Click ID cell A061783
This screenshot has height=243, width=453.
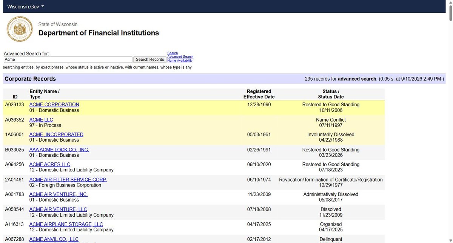(x=14, y=194)
